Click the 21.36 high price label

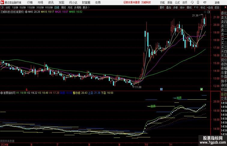(x=195, y=16)
